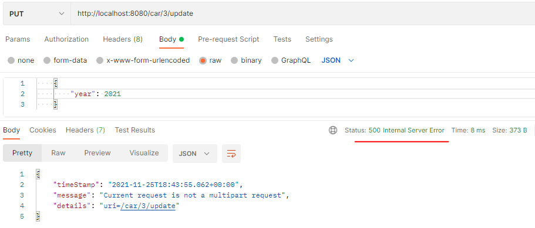Follow the /car/3/update link in response

click(148, 206)
